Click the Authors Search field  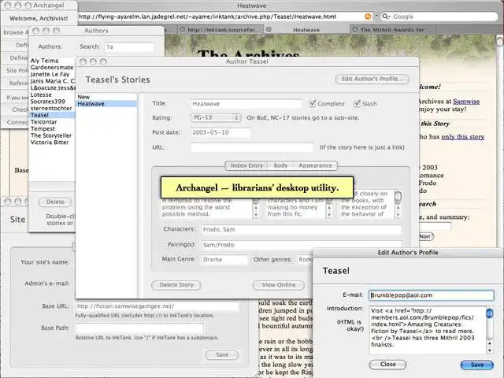click(x=129, y=47)
